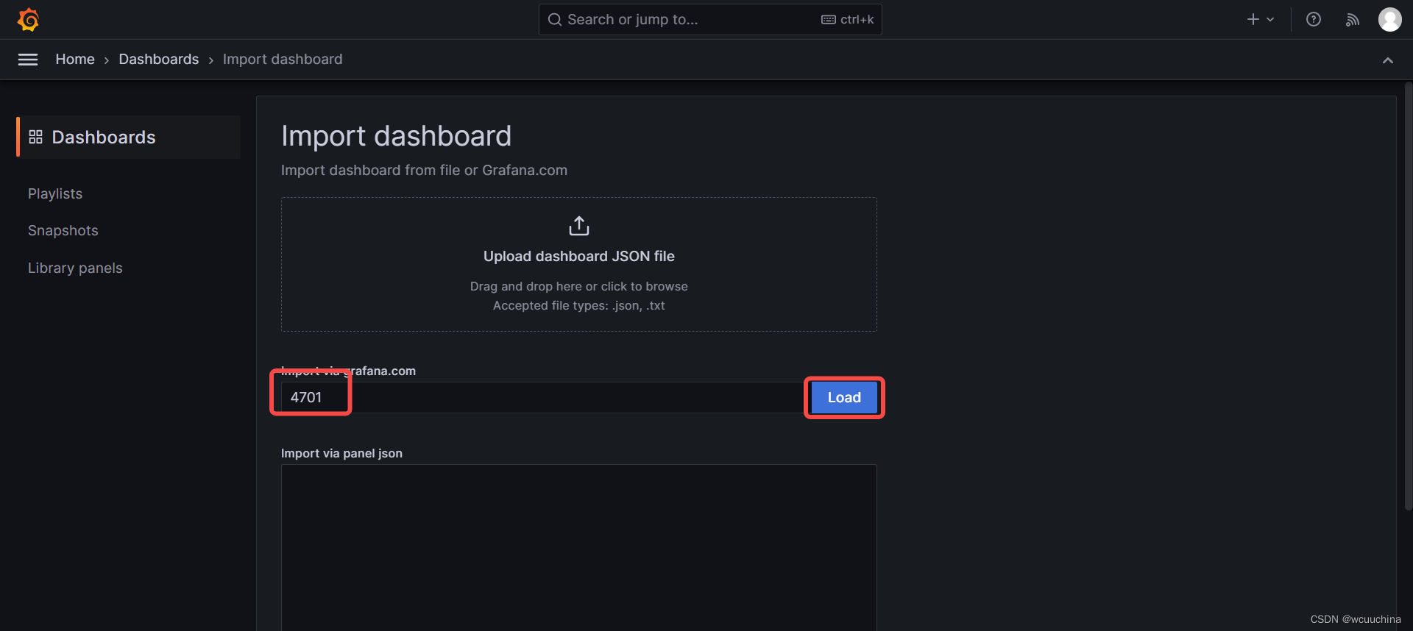Open Playlists in the sidebar
Viewport: 1413px width, 631px height.
pos(55,194)
